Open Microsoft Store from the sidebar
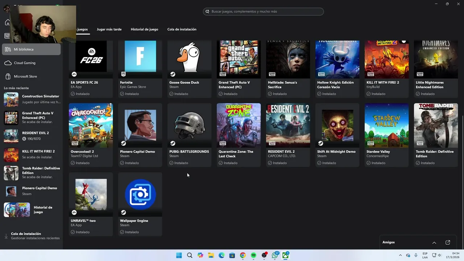Viewport: 464px width, 261px height. pos(31,76)
